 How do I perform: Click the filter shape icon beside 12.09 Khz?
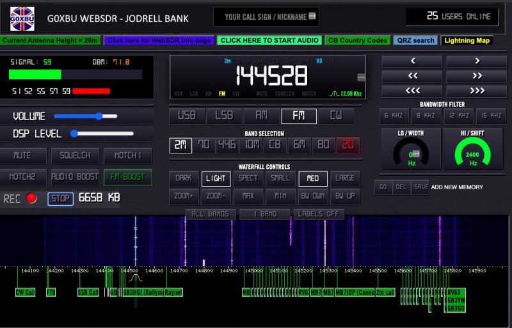pos(334,93)
